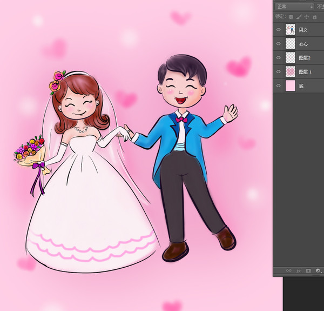Add a layer mask with mask icon

pos(308,270)
